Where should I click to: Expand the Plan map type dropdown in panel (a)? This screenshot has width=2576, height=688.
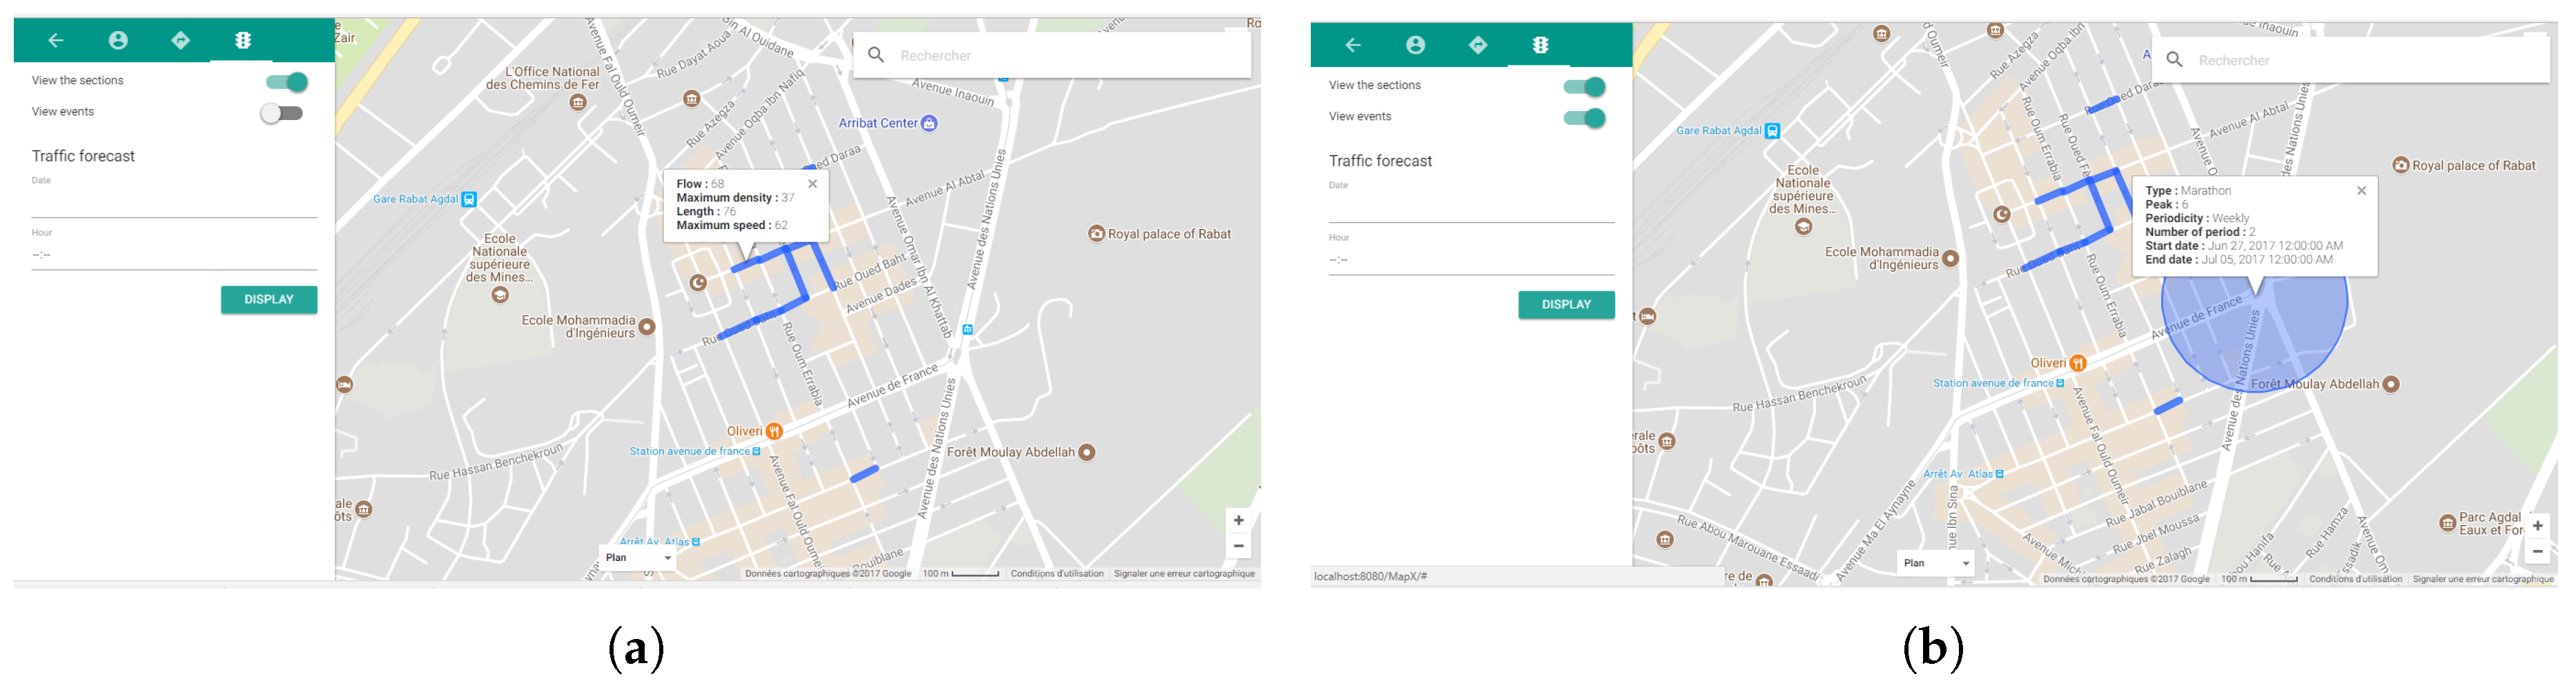[x=638, y=558]
